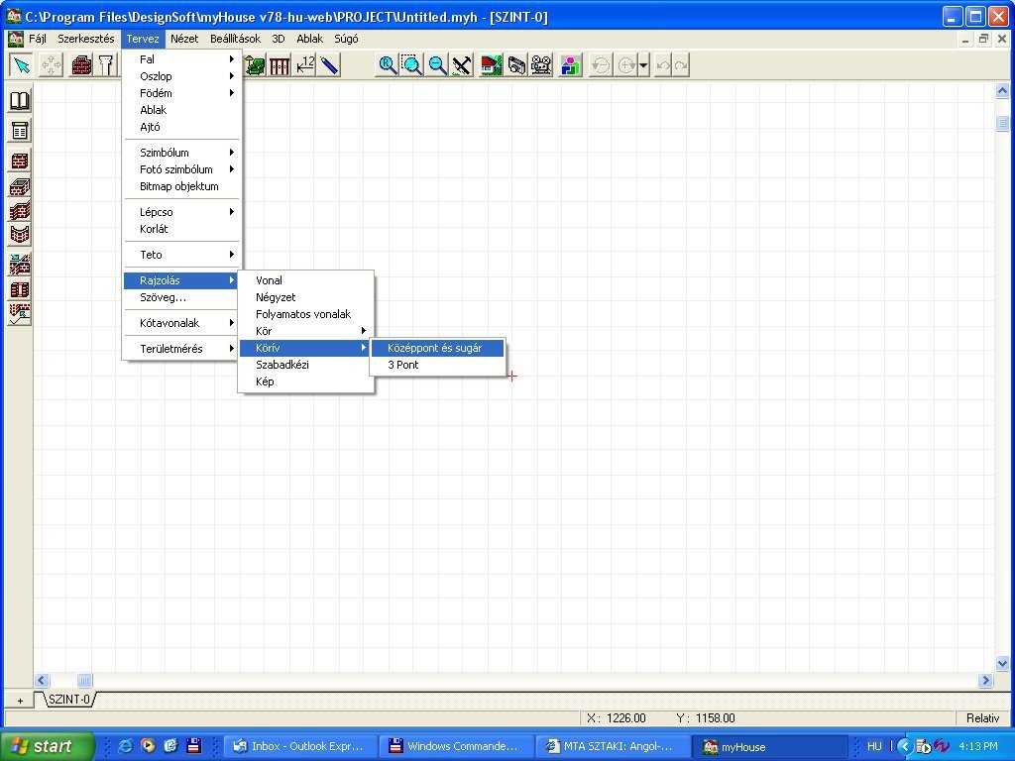Viewport: 1015px width, 761px height.
Task: Choose Szöveg... menu entry
Action: click(182, 297)
